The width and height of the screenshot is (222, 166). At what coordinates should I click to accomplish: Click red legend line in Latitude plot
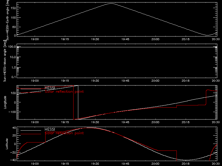[x=31, y=134]
